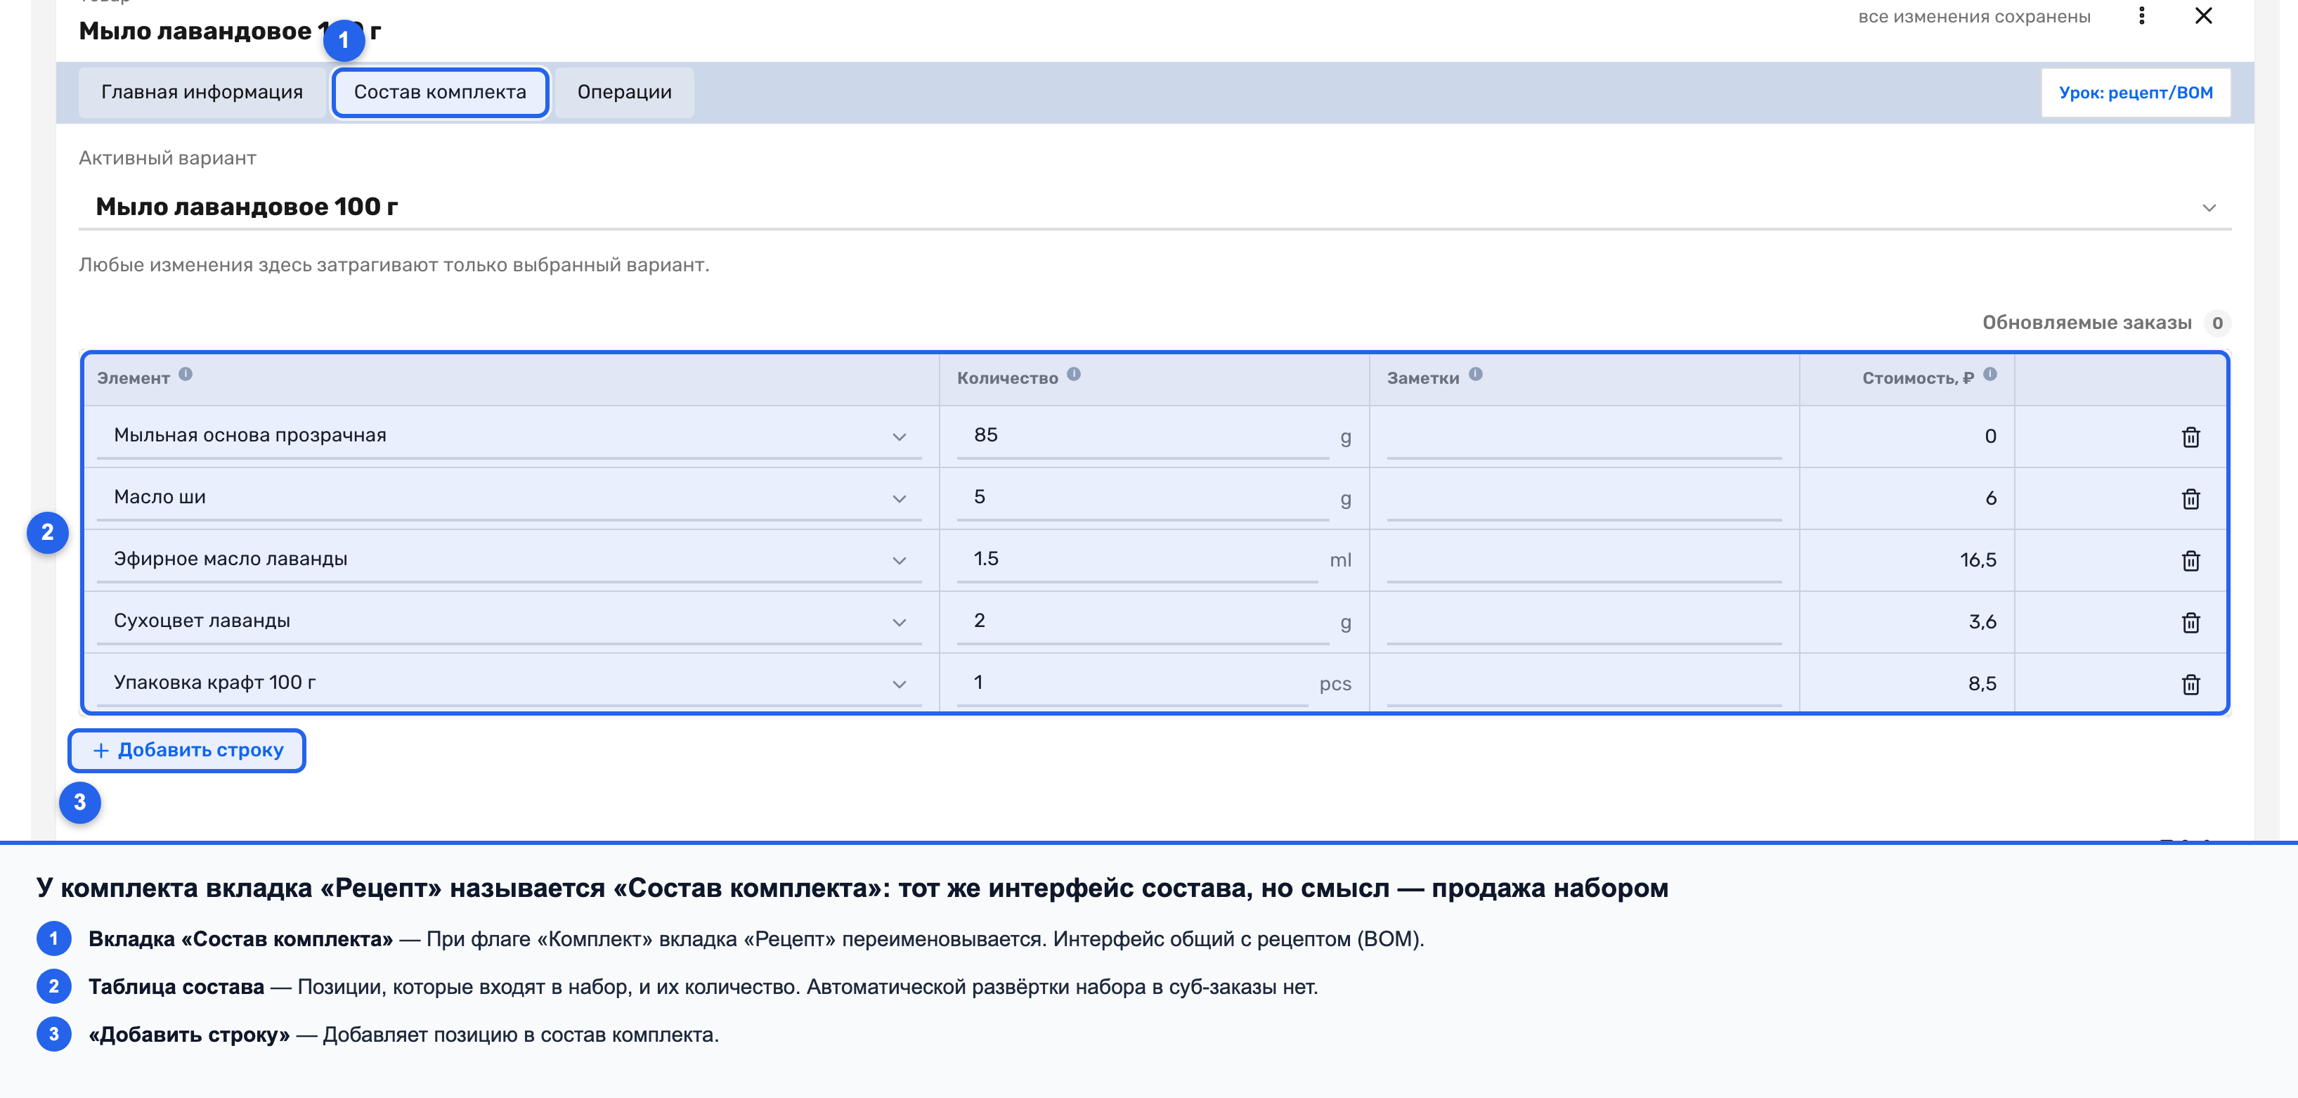Switch to the Главная информация tab
This screenshot has width=2298, height=1098.
click(202, 92)
